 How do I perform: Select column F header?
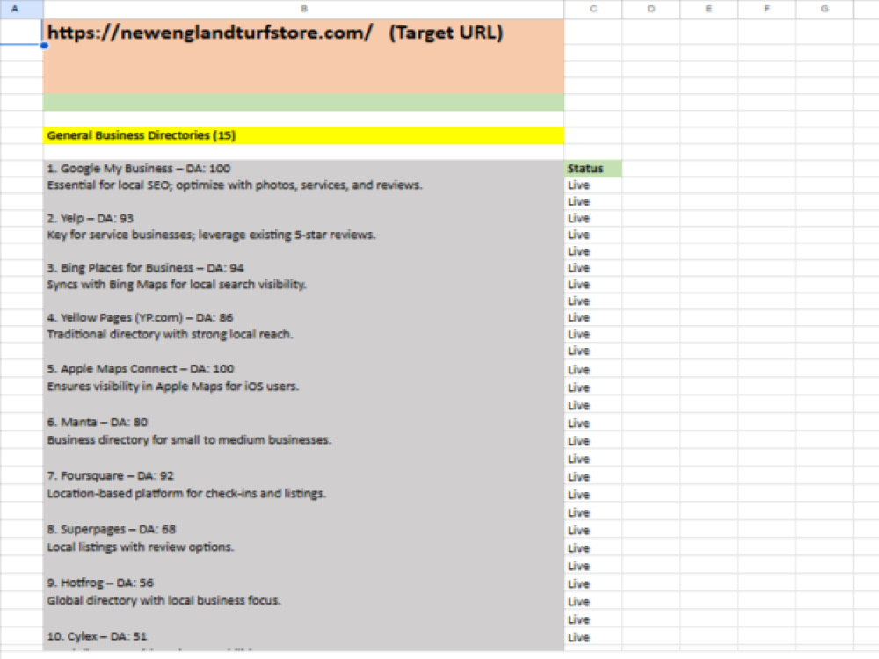pyautogui.click(x=766, y=9)
